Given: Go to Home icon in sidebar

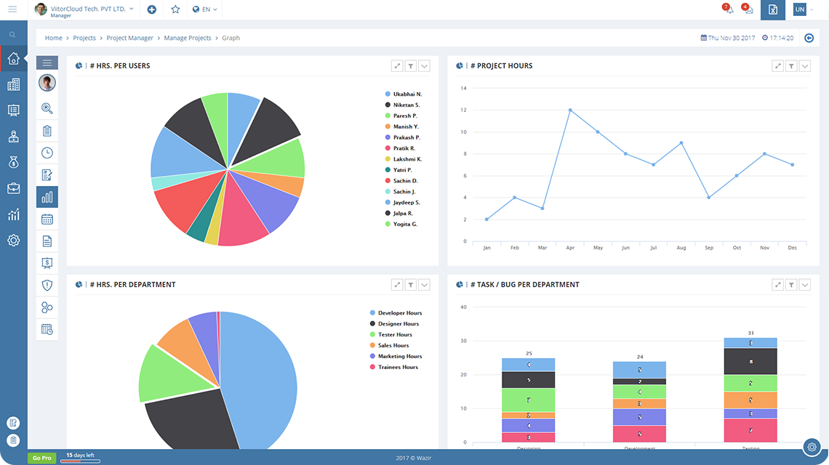Looking at the screenshot, I should pyautogui.click(x=14, y=59).
